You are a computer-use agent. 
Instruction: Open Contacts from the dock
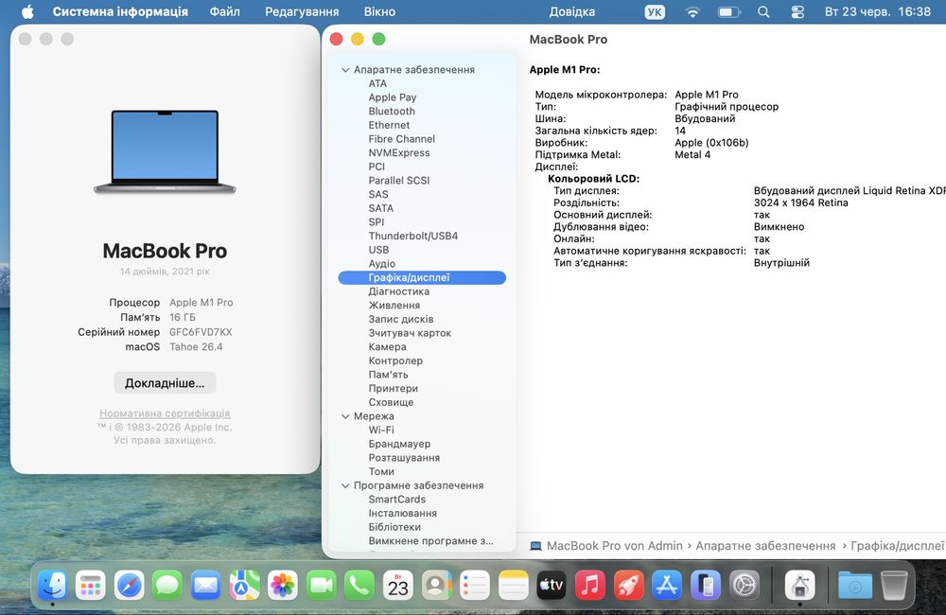[436, 585]
